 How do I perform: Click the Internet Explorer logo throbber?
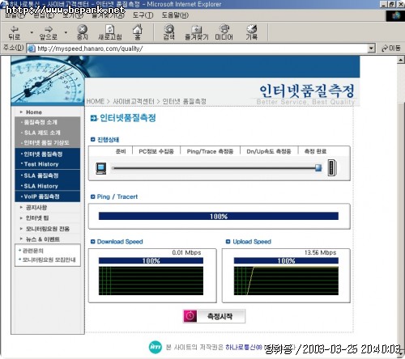coord(396,15)
